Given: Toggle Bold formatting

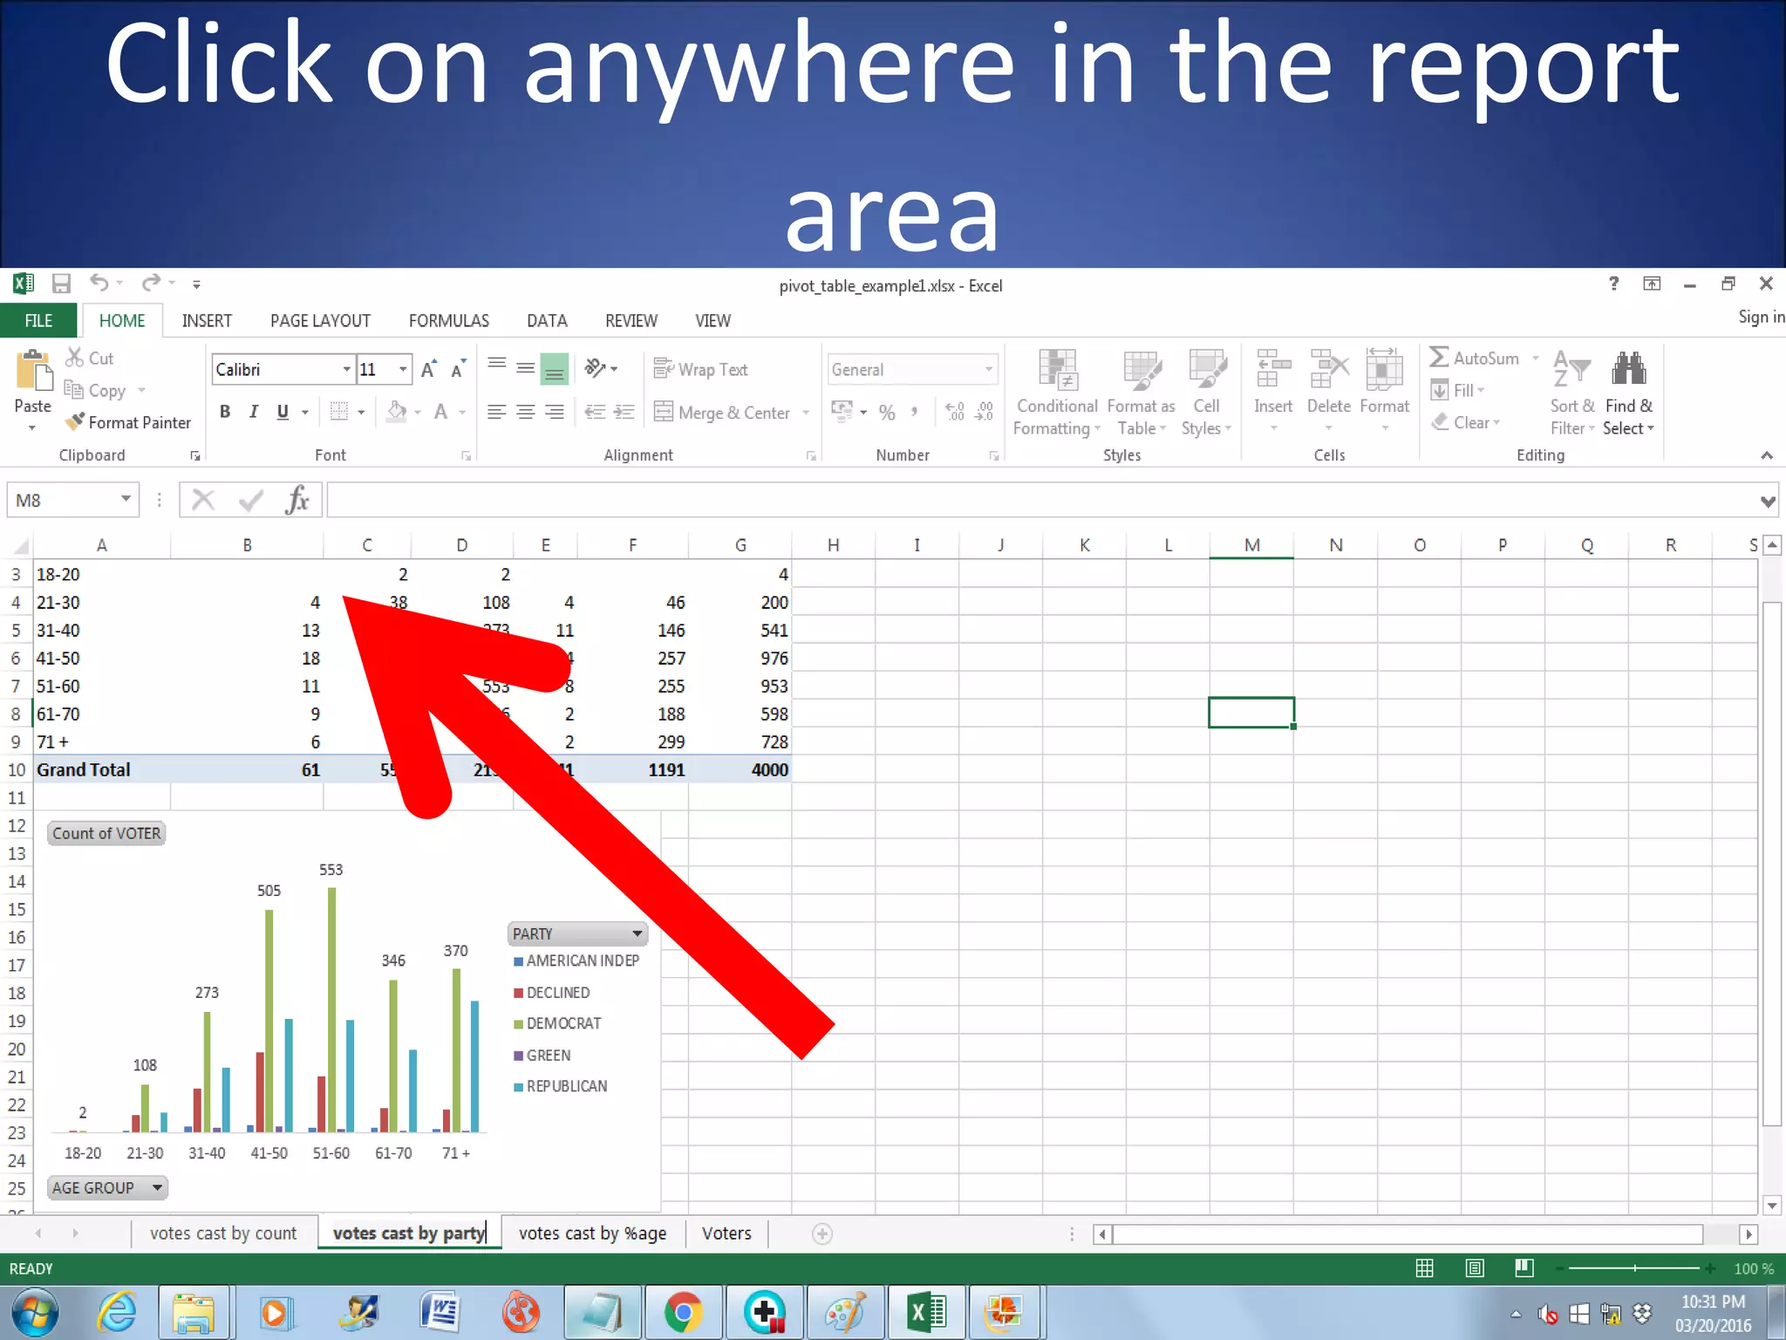Looking at the screenshot, I should tap(225, 412).
